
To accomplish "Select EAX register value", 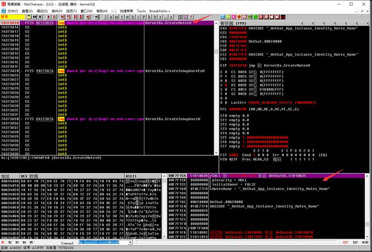I will click(x=238, y=28).
